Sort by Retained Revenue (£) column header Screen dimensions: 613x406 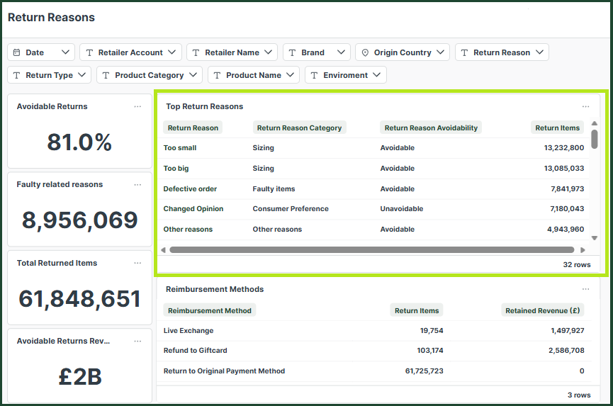[542, 310]
